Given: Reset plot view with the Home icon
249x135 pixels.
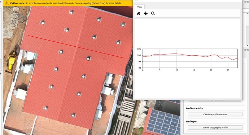Looking at the screenshot, I should tap(139, 14).
